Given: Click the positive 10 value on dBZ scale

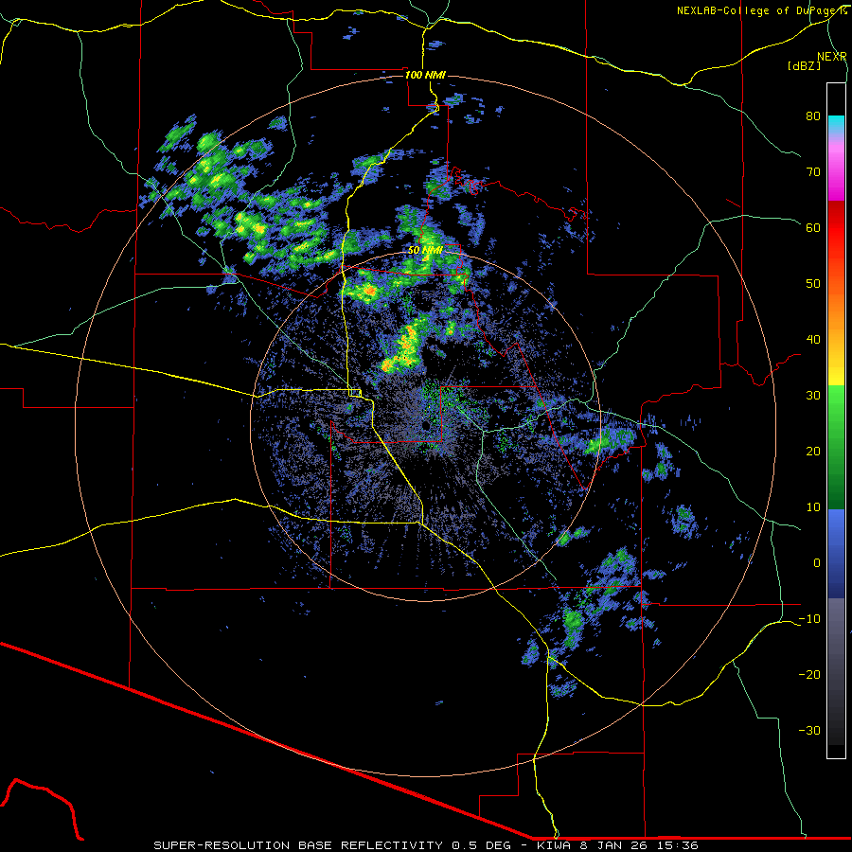Looking at the screenshot, I should point(813,507).
